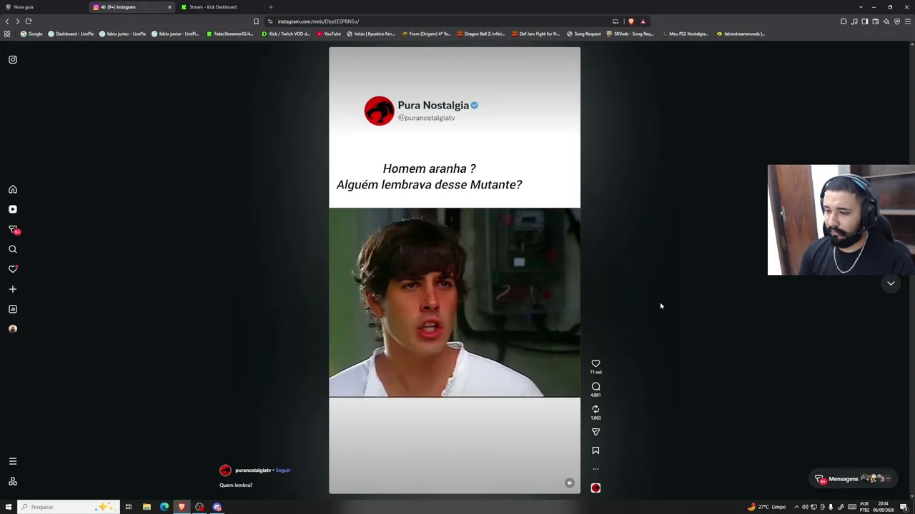This screenshot has height=514, width=915.
Task: Open the Mensagens floating panel
Action: pyautogui.click(x=854, y=479)
